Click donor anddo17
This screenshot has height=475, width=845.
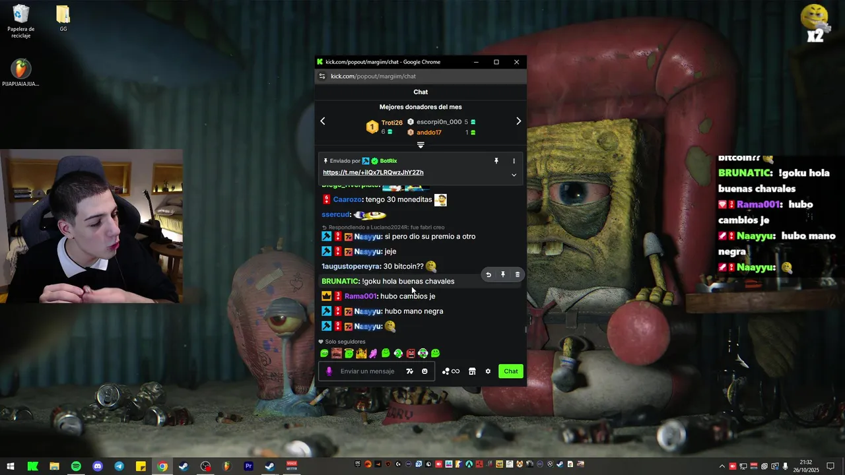(429, 133)
